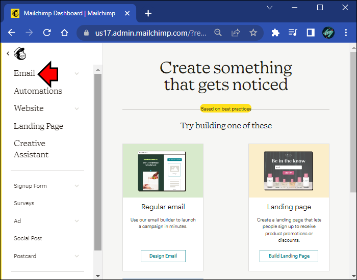Expand the Website submenu chevron

coord(76,108)
